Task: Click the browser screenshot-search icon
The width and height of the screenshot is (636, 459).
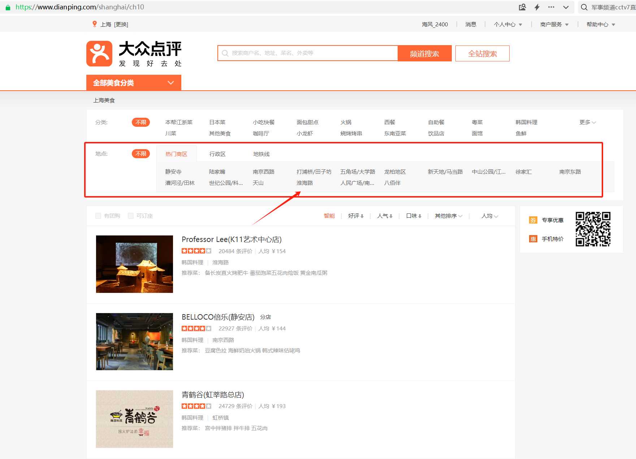Action: (x=522, y=7)
